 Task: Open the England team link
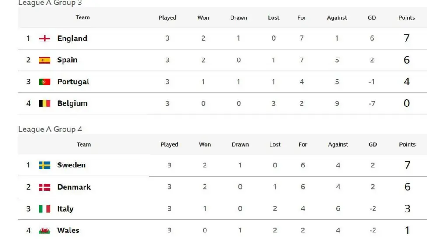[72, 38]
